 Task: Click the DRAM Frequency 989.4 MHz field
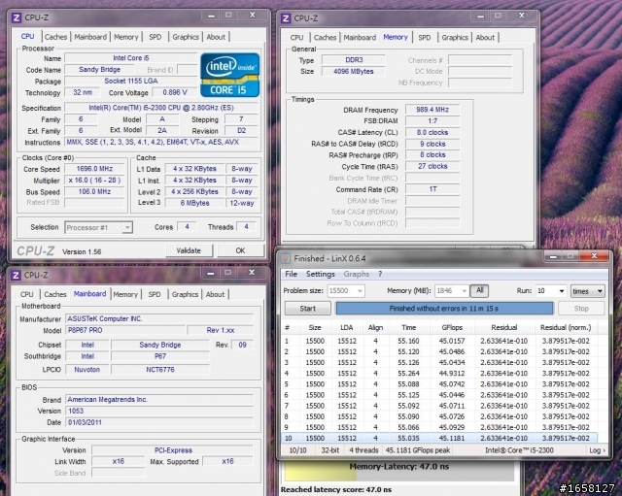tap(432, 110)
